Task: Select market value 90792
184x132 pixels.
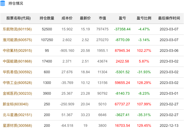Action: 102,93
